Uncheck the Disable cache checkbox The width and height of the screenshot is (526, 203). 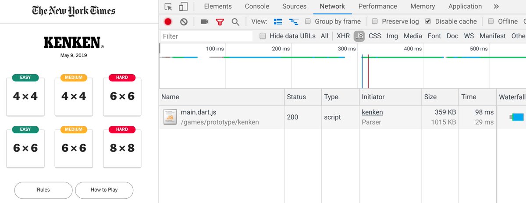(428, 21)
